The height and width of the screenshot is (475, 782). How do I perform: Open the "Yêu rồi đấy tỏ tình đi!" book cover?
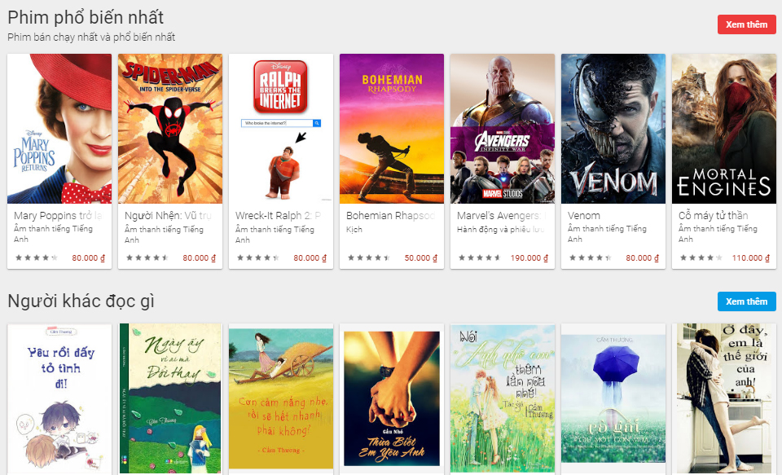coord(59,399)
